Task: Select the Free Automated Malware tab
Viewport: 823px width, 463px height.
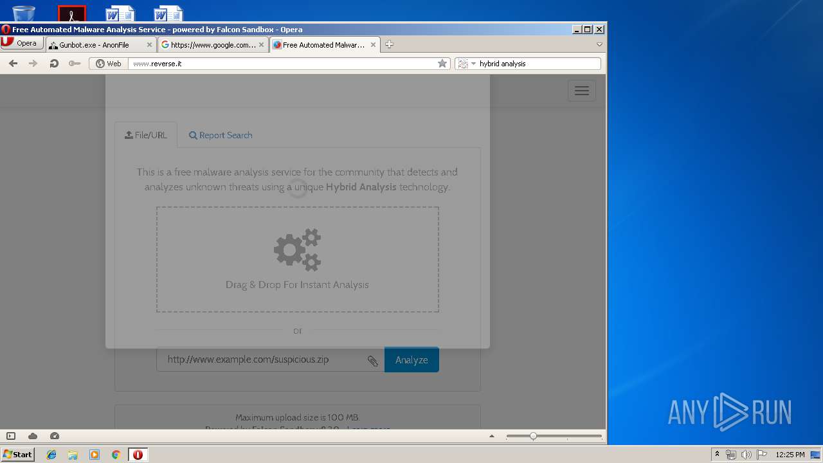Action: pyautogui.click(x=325, y=45)
